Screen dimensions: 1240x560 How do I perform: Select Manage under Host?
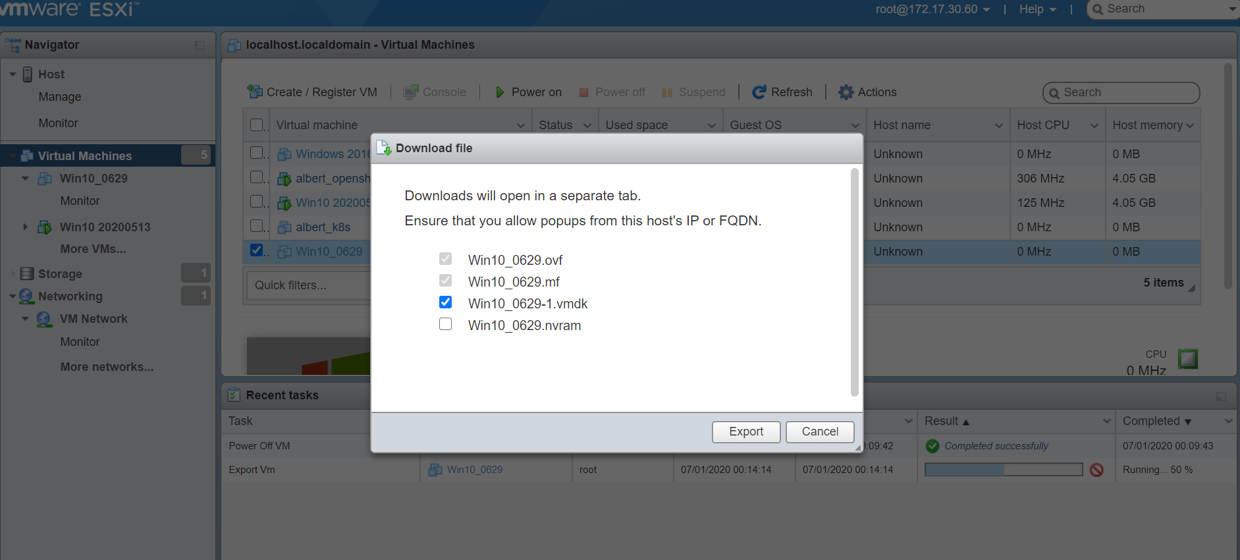pyautogui.click(x=60, y=97)
